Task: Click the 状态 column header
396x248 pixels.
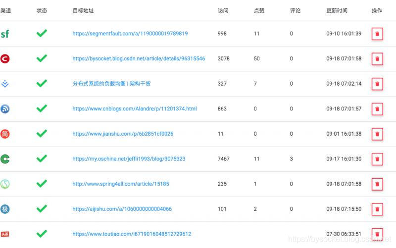Action: [x=42, y=10]
